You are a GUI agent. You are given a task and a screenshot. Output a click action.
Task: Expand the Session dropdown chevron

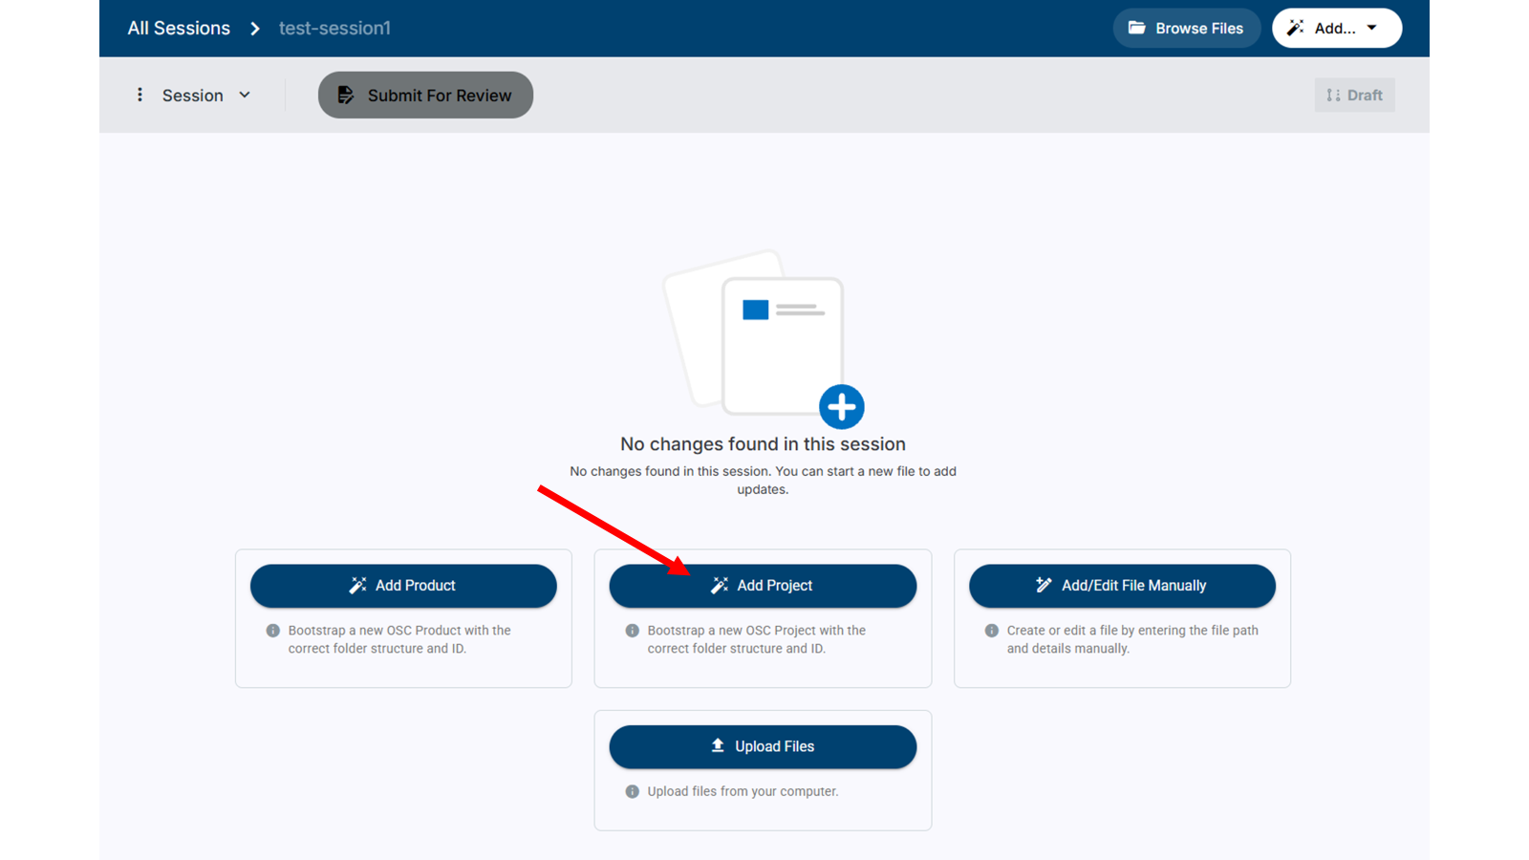point(245,95)
